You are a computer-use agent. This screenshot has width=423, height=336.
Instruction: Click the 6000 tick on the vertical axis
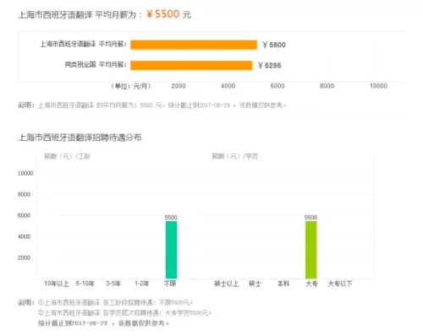(x=24, y=215)
